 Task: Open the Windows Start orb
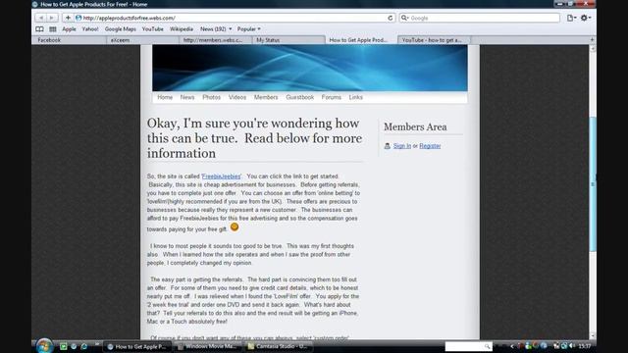pyautogui.click(x=44, y=346)
